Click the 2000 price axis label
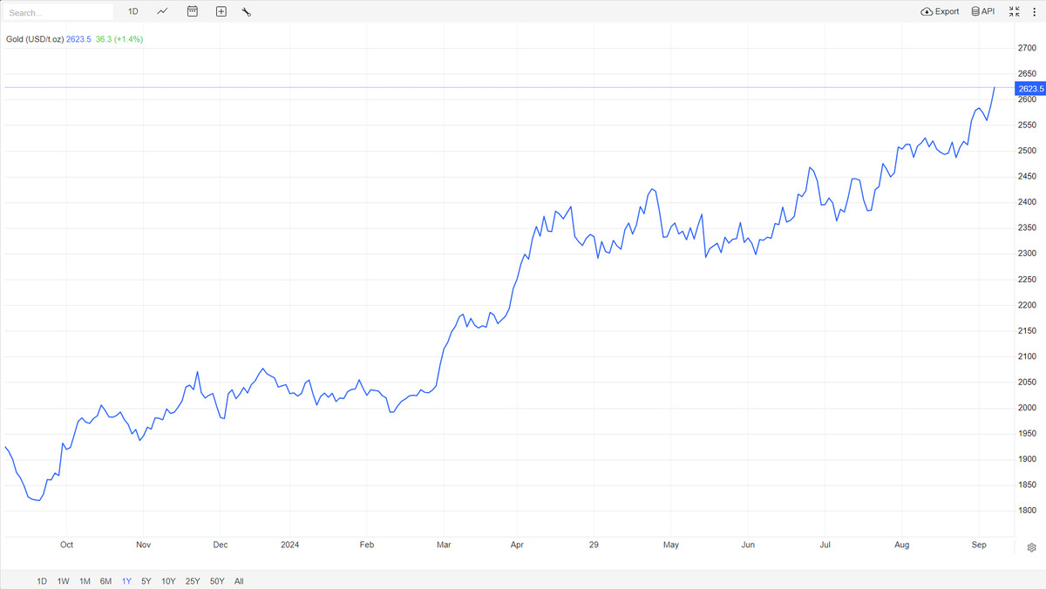This screenshot has width=1046, height=589. pyautogui.click(x=1027, y=408)
